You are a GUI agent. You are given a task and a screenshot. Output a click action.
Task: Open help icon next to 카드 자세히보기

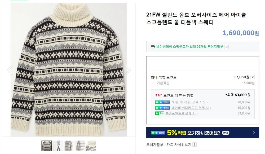(195, 144)
